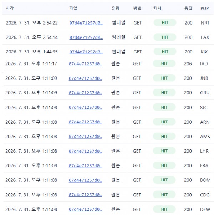214x215 pixels.
Task: Open file link in the KIX row
Action: point(86,52)
